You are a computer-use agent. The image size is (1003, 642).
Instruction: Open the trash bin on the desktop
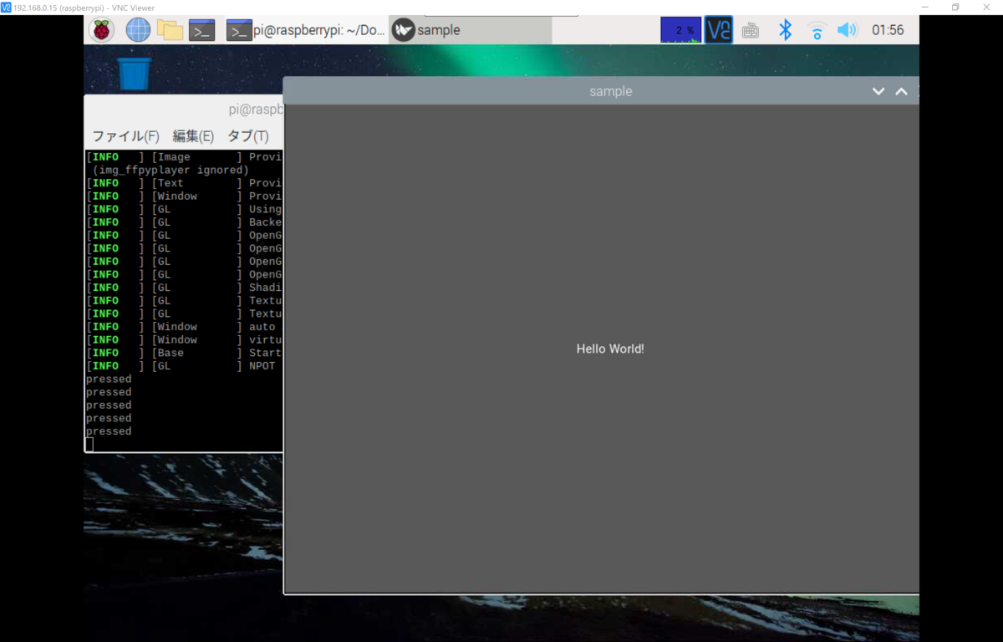(134, 73)
